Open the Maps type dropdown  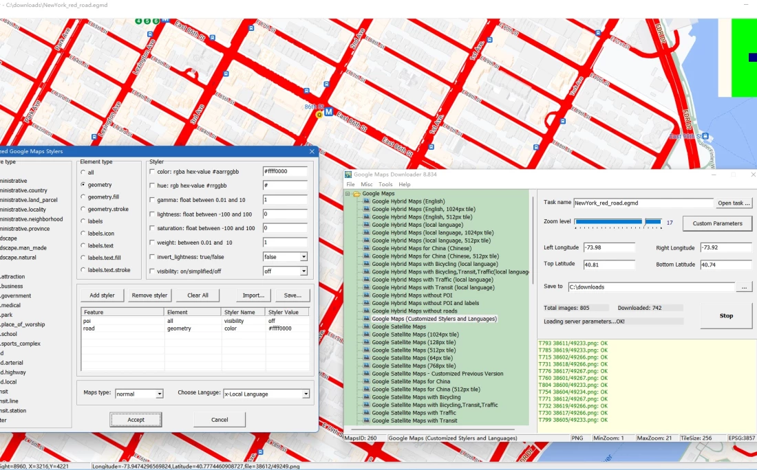[x=160, y=394]
